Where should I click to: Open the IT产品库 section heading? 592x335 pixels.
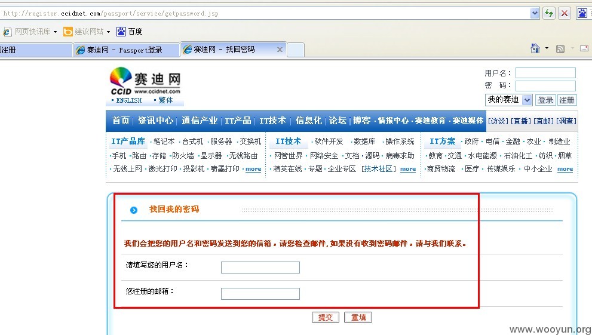[x=128, y=142]
